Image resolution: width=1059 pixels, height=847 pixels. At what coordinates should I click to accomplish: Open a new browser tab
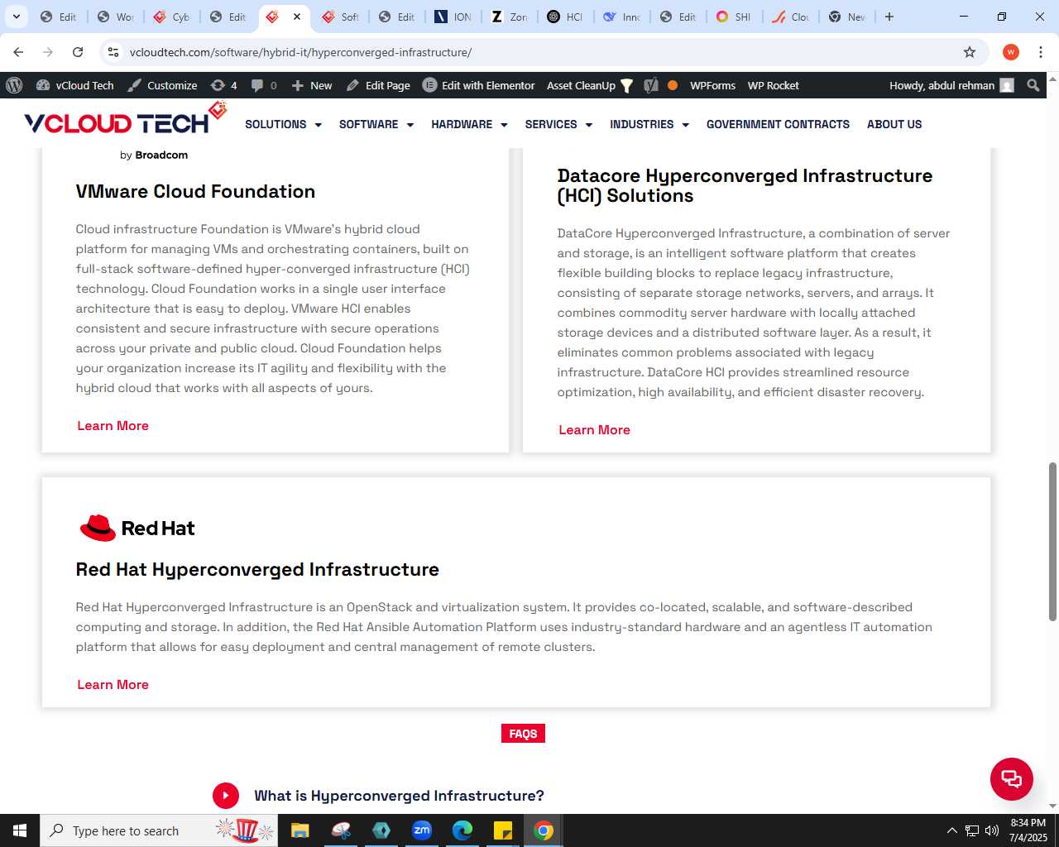click(x=889, y=17)
